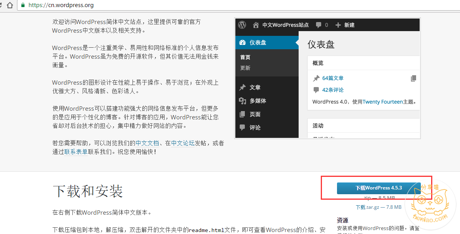Screen dimensions: 460x234
Task: Click the house icon beside 中文WordPress站点
Action: click(256, 25)
